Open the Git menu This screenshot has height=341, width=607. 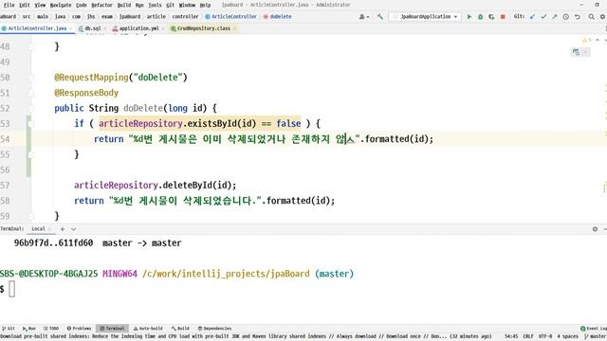(x=171, y=5)
